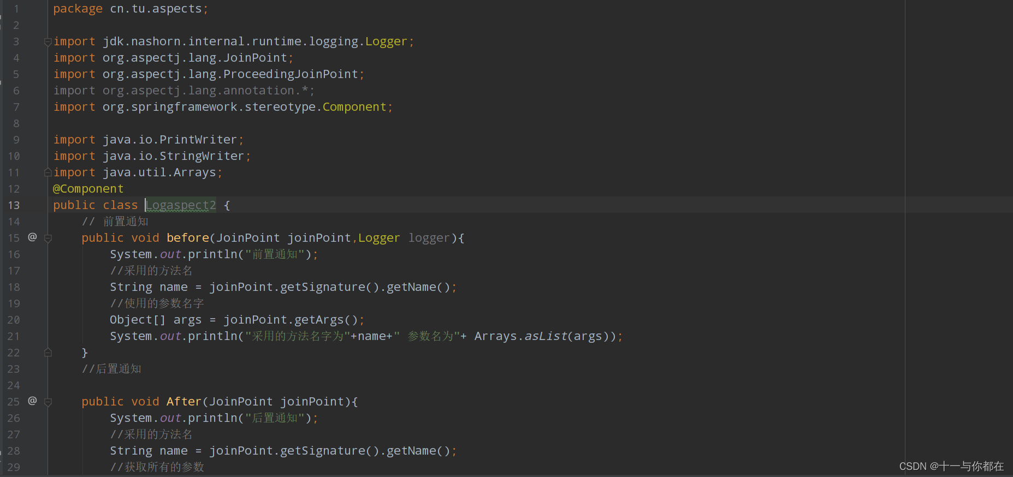Click Arrays.asList on line 21
This screenshot has width=1013, height=477.
click(521, 336)
